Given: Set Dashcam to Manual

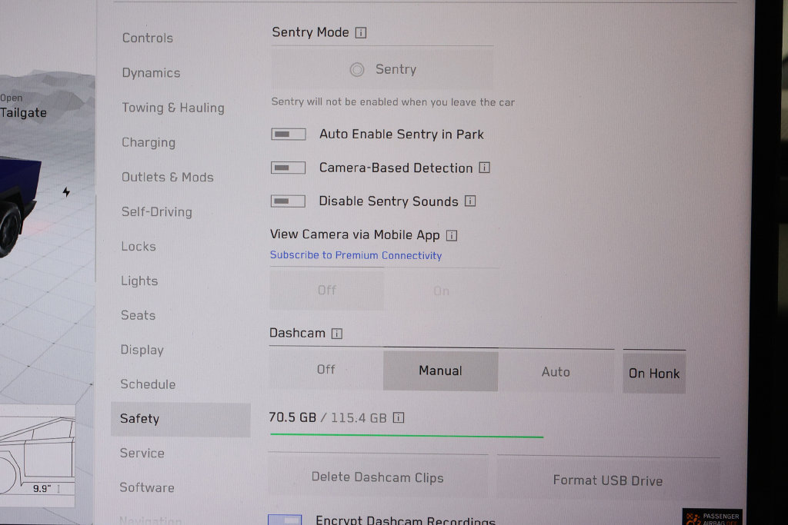Looking at the screenshot, I should [x=440, y=371].
